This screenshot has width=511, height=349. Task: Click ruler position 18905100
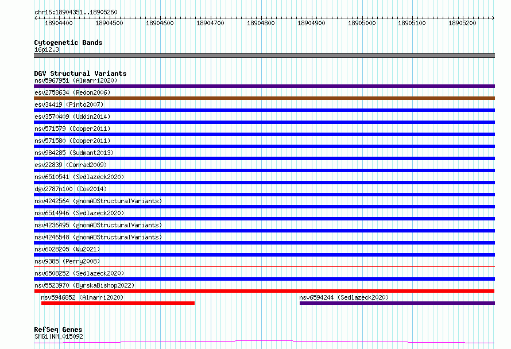point(412,23)
